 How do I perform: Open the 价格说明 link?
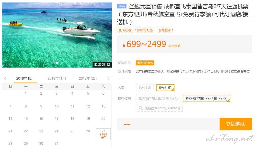click(174, 46)
